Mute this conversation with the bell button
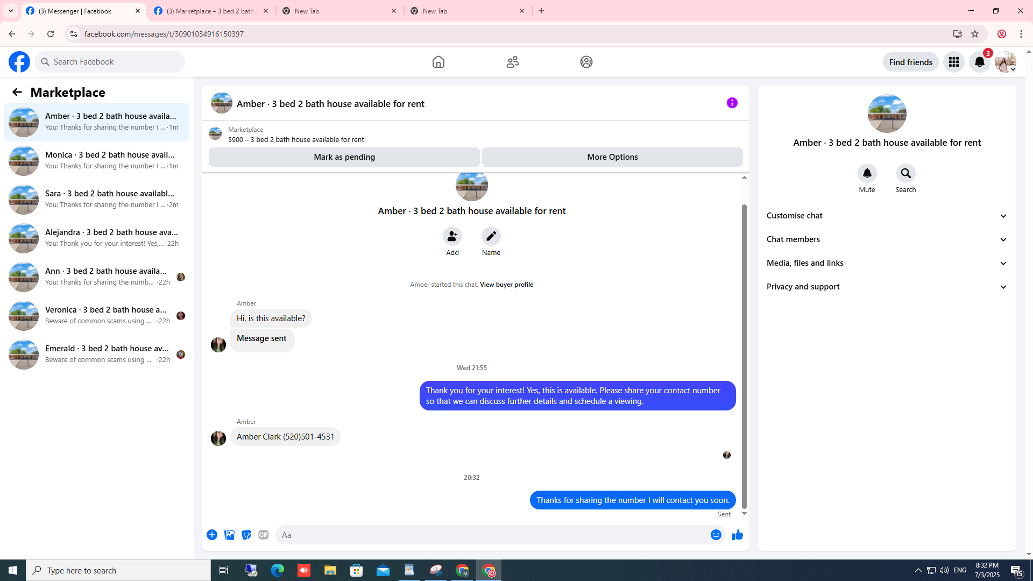Screen dimensions: 1033x581 [x=867, y=173]
